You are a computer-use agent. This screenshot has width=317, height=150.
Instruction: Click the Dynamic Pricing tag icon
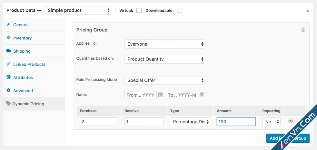coord(8,104)
